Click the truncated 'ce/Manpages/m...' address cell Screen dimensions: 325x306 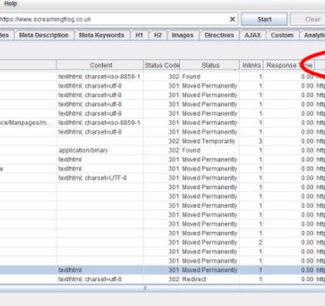click(x=28, y=122)
